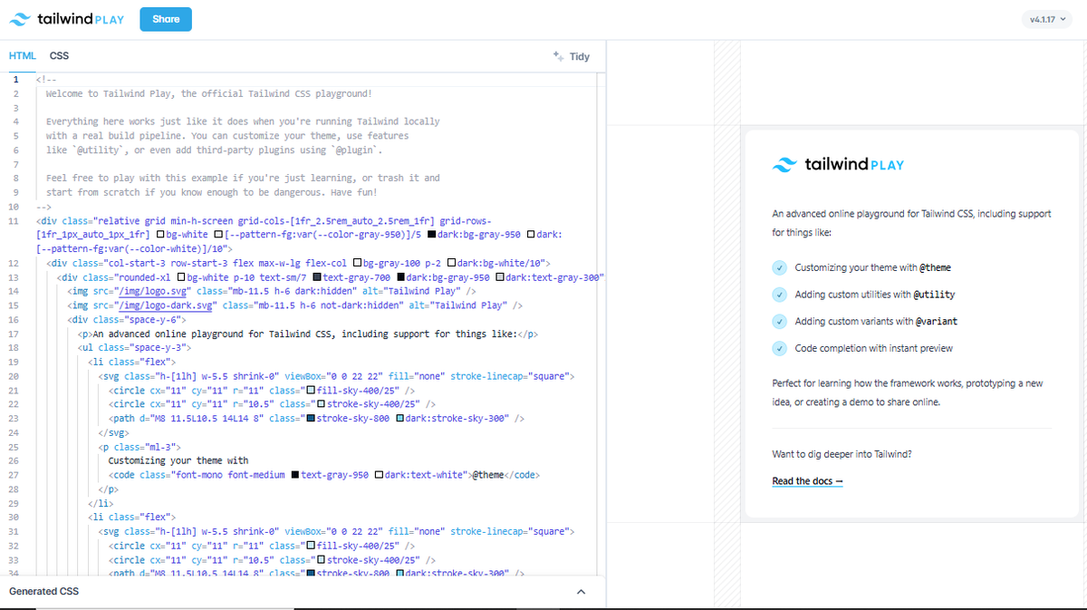This screenshot has height=610, width=1087.
Task: Click the bg-gray-100 color swatch on line 12
Action: (x=356, y=263)
